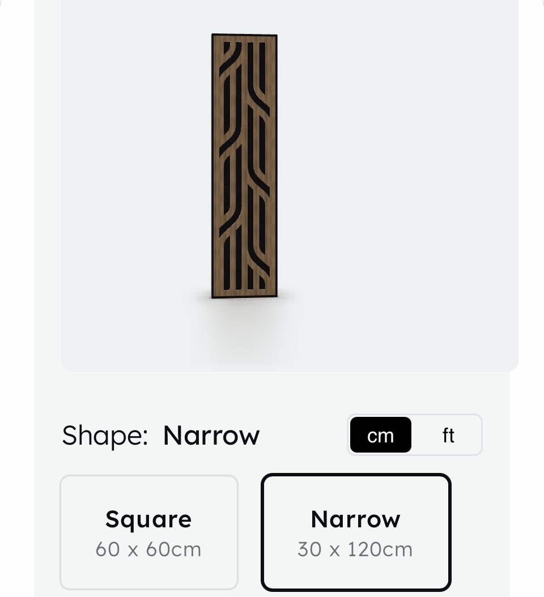The image size is (544, 597).
Task: Select cm as the measurement unit
Action: (381, 435)
